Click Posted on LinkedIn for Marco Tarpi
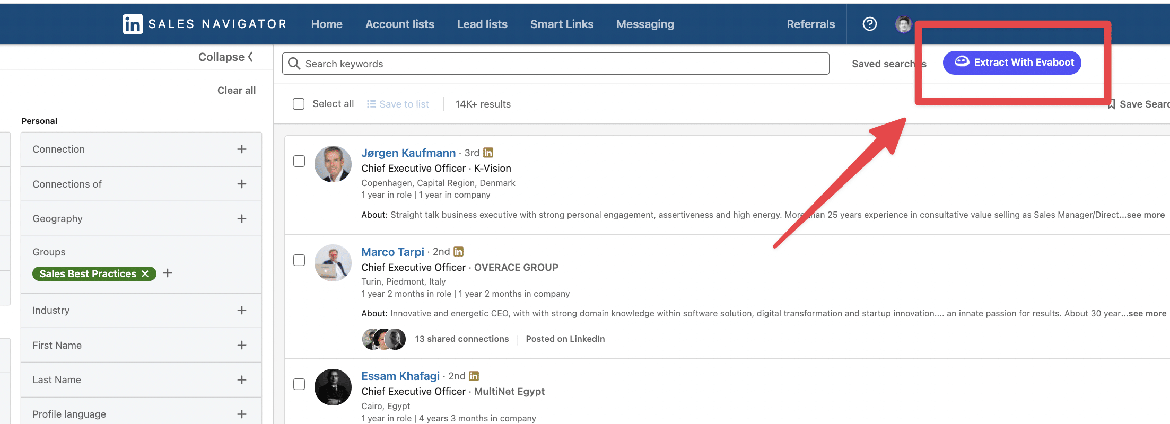 pos(565,339)
